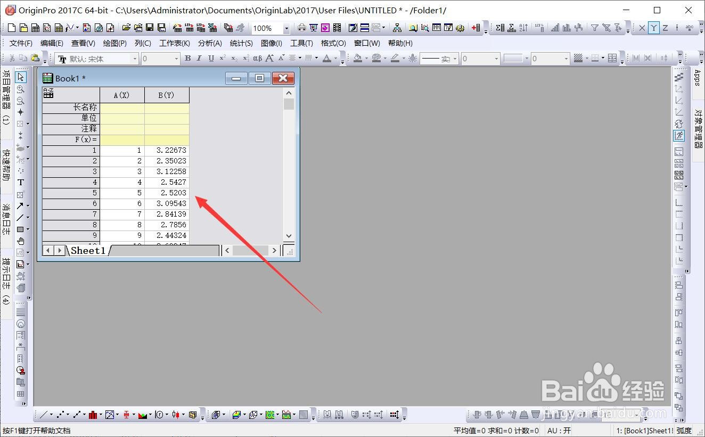
Task: Select the Pan hand tool
Action: pyautogui.click(x=21, y=241)
